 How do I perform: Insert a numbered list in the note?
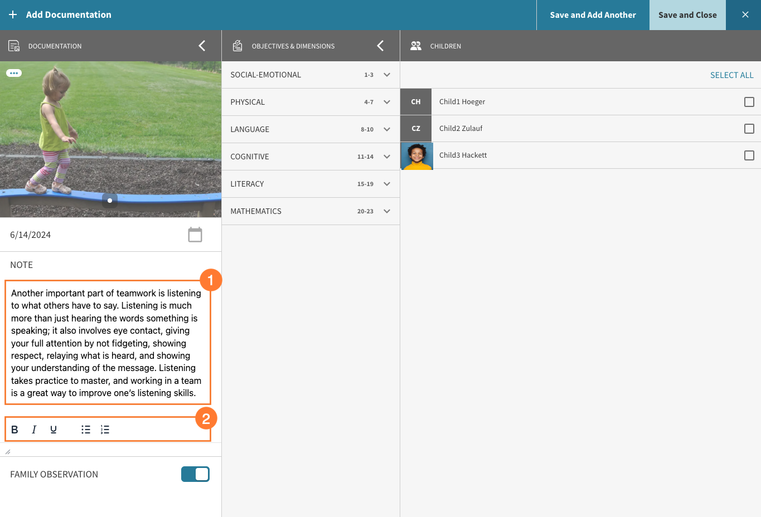click(105, 429)
